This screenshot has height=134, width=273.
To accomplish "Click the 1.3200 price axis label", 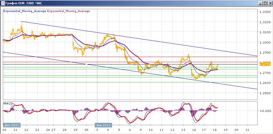I will coord(265,22).
